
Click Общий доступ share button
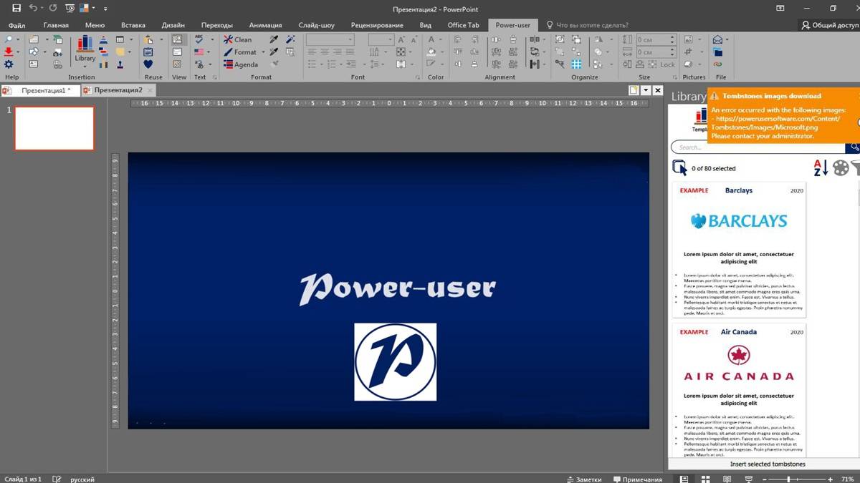coord(829,25)
